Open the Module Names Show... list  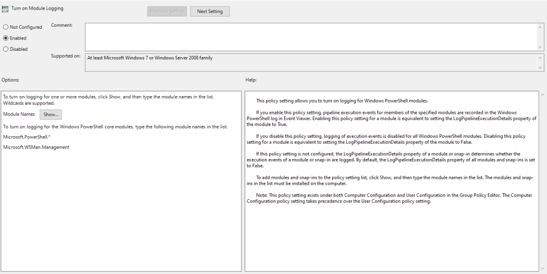[x=51, y=114]
